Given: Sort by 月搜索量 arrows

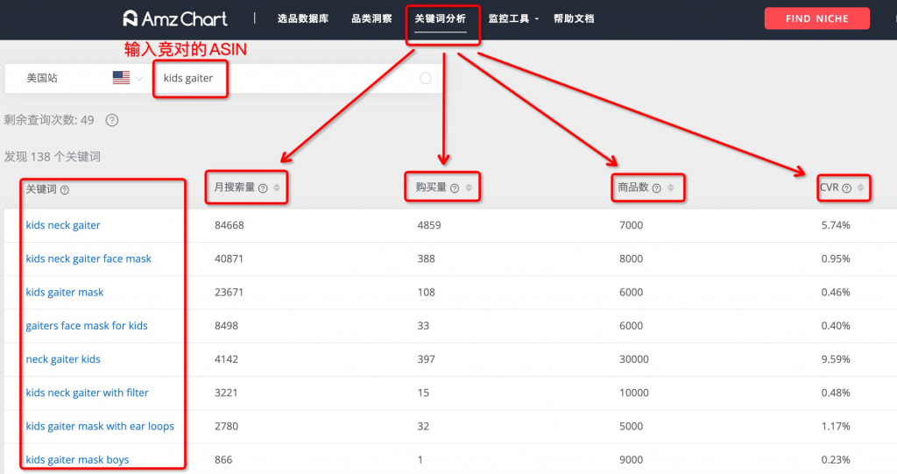Looking at the screenshot, I should [277, 187].
